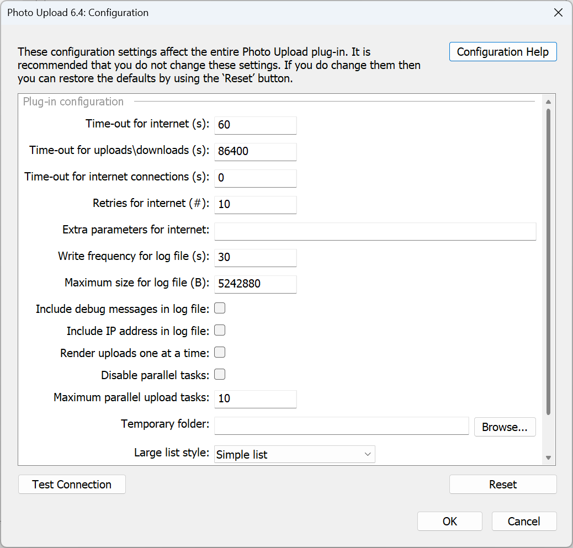Toggle Include IP address in log file
Viewport: 573px width, 548px height.
220,331
